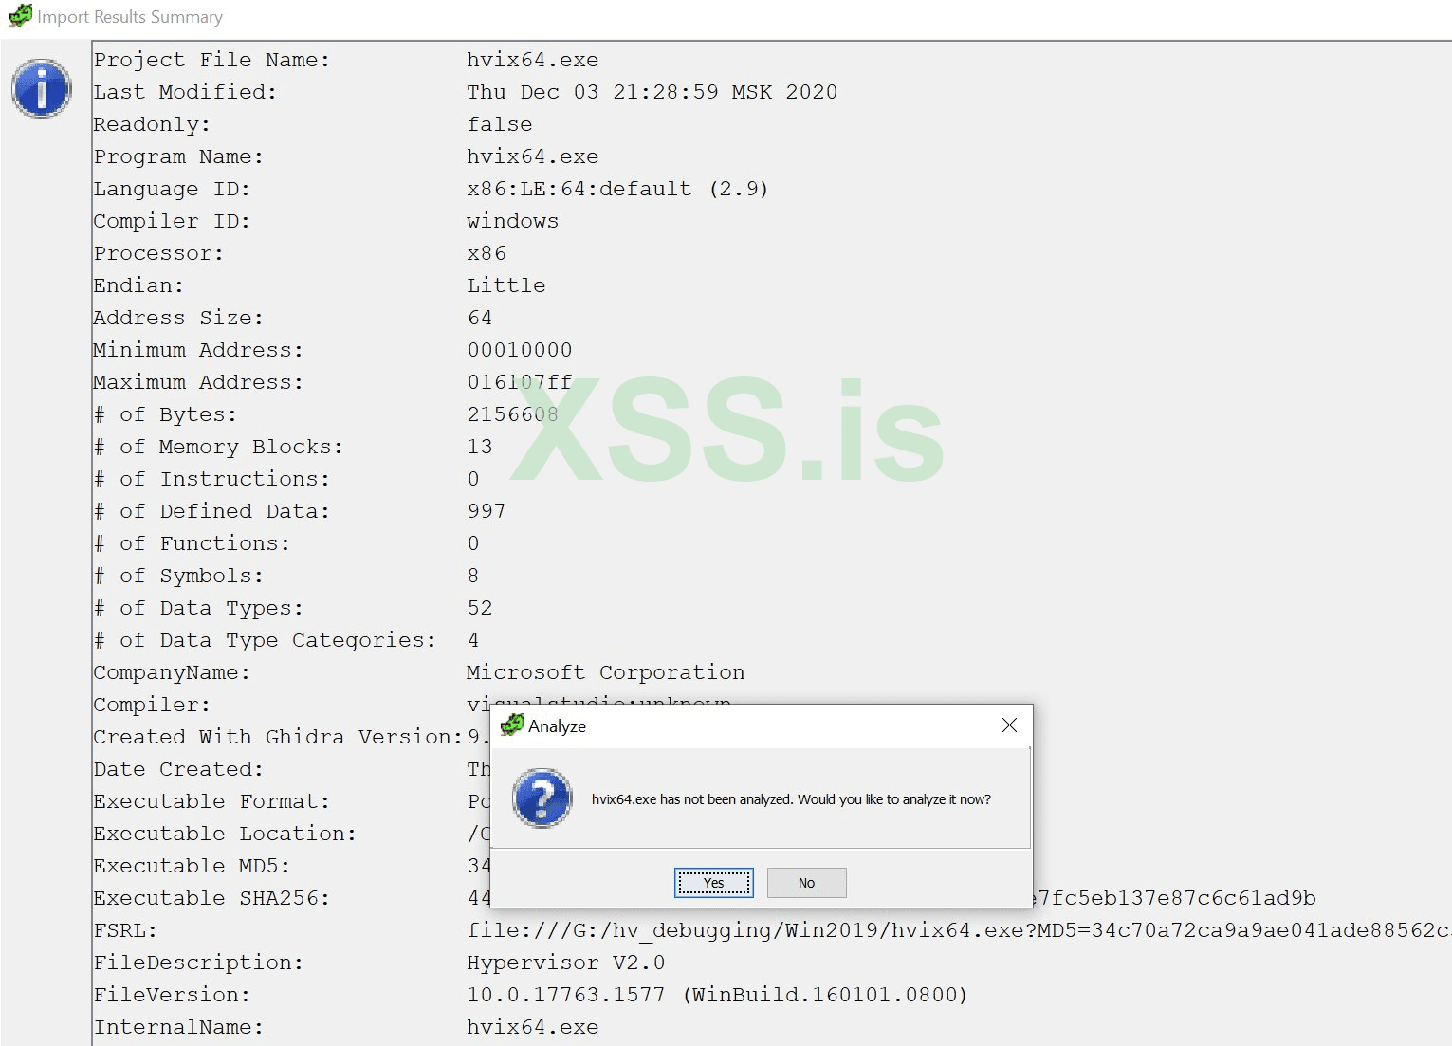Select the Maximum Address value 016107ff

click(519, 382)
